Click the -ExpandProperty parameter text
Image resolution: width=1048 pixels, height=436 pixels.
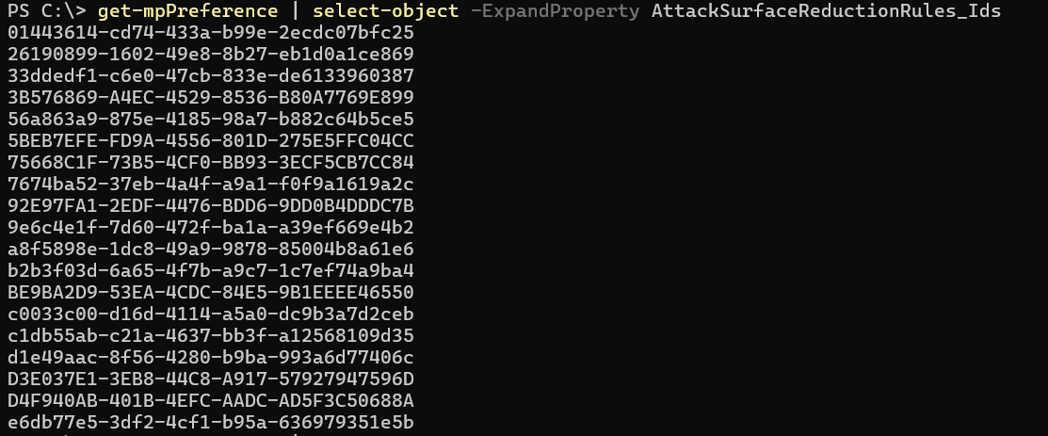[x=555, y=11]
